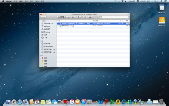
Task: Click the Wi-Fi status icon
Action: (x=122, y=1)
